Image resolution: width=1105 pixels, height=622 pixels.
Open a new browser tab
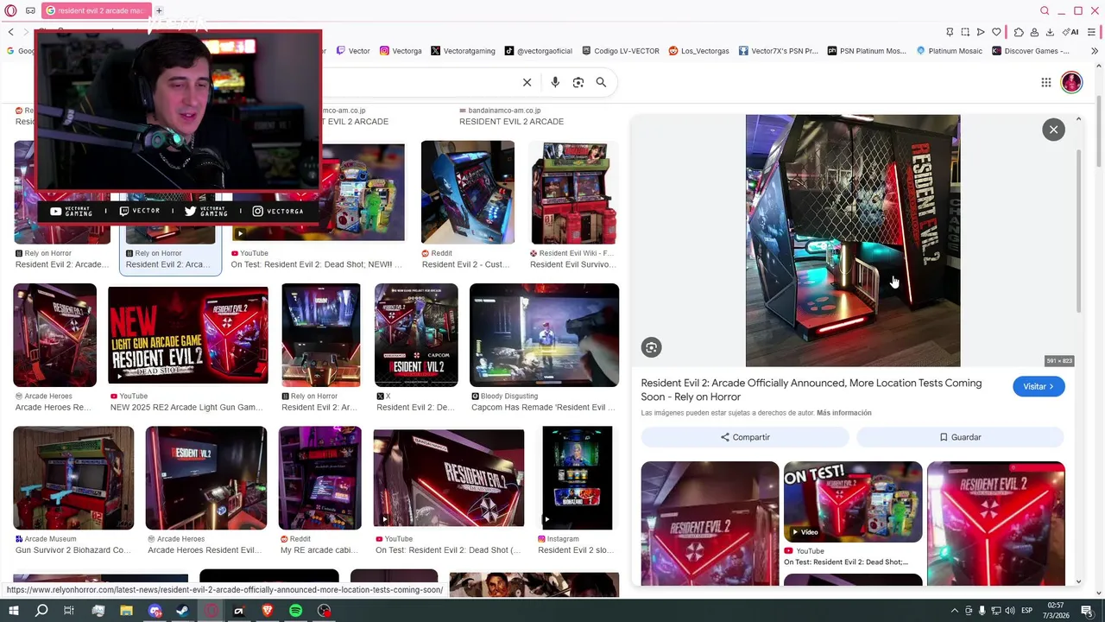[x=159, y=10]
